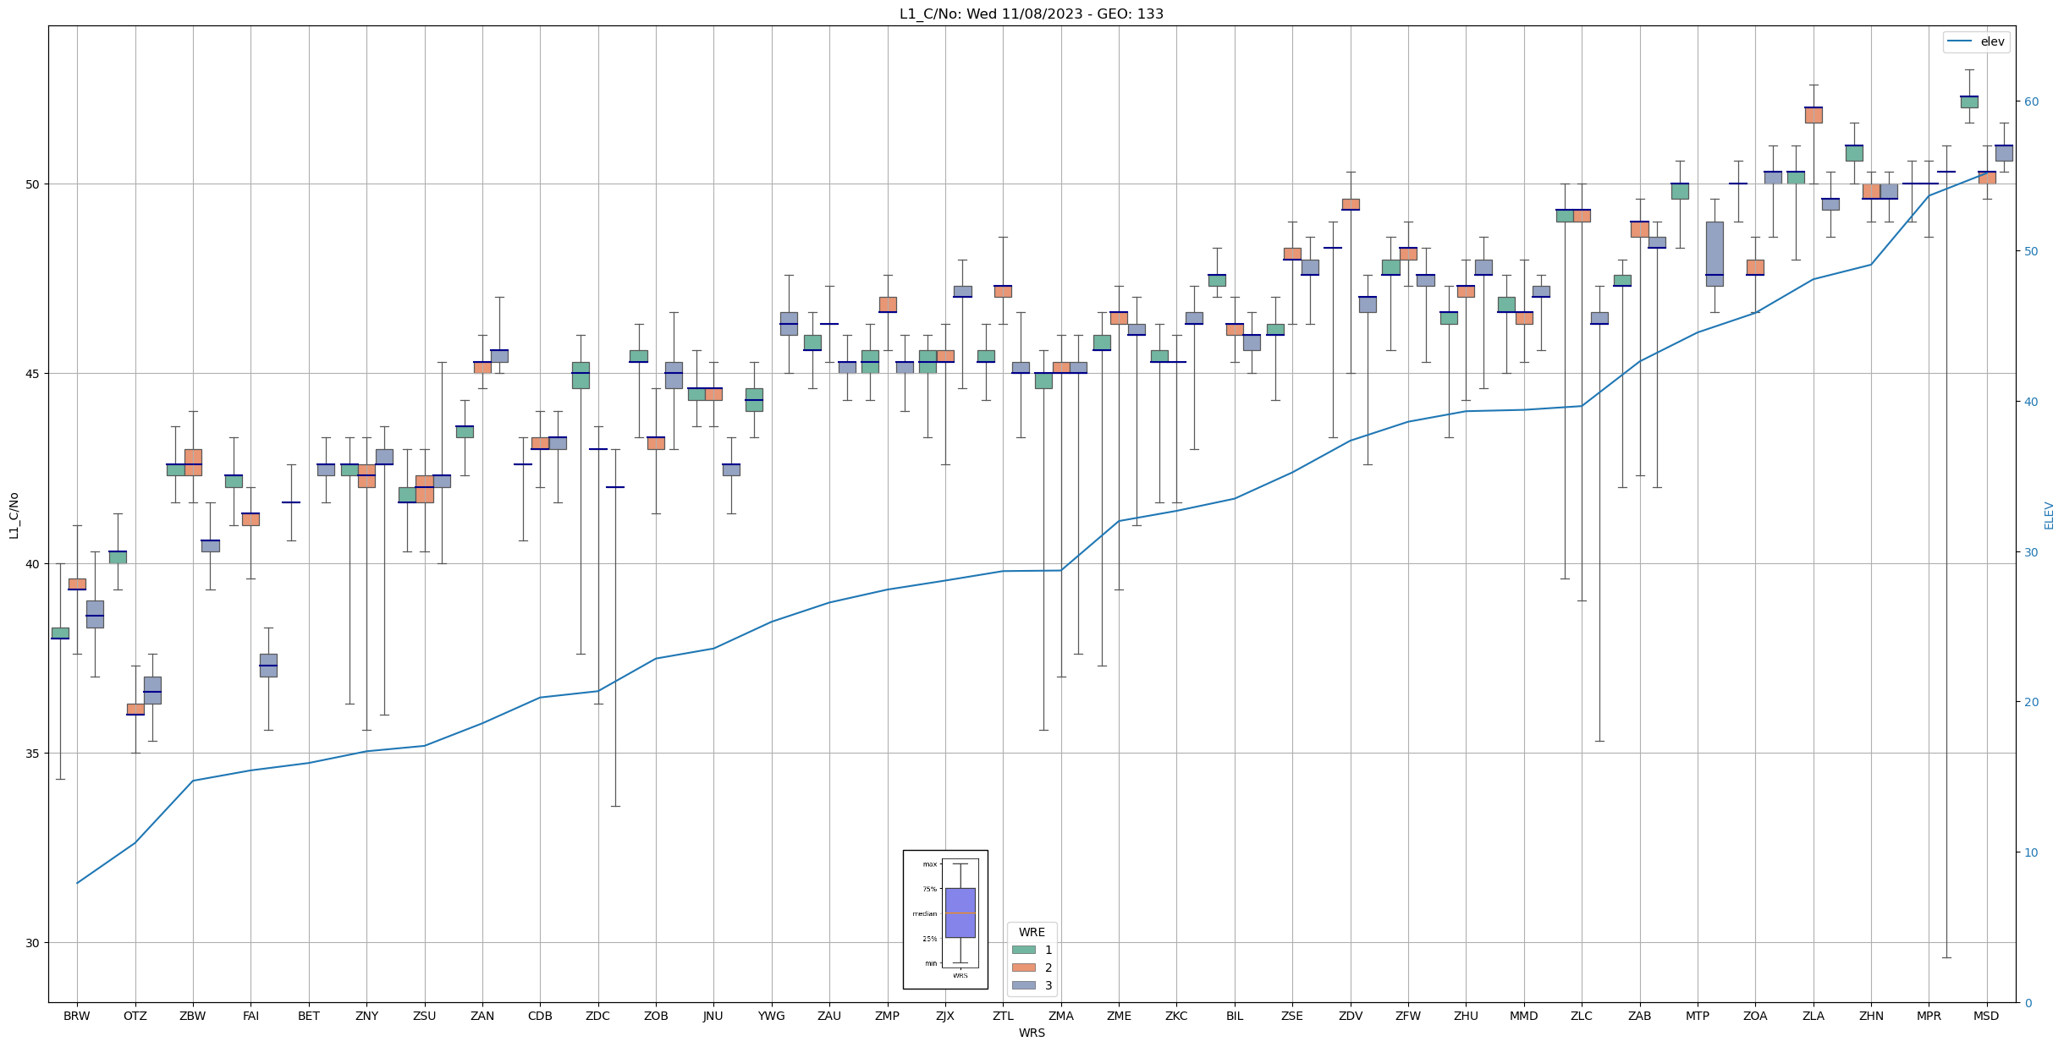The height and width of the screenshot is (1047, 2064).
Task: Click the x-axis label 'JNU'
Action: [713, 1016]
